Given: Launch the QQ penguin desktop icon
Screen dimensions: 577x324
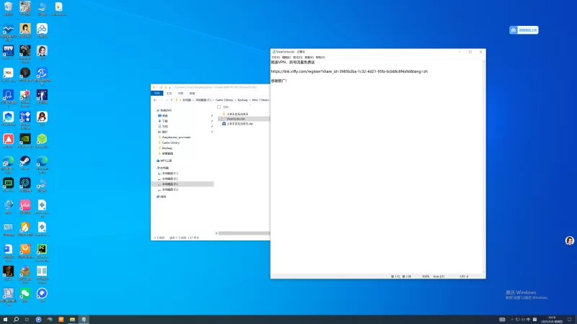Looking at the screenshot, I should 42,117.
